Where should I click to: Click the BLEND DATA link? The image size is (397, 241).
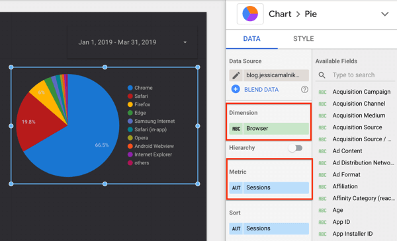(261, 89)
